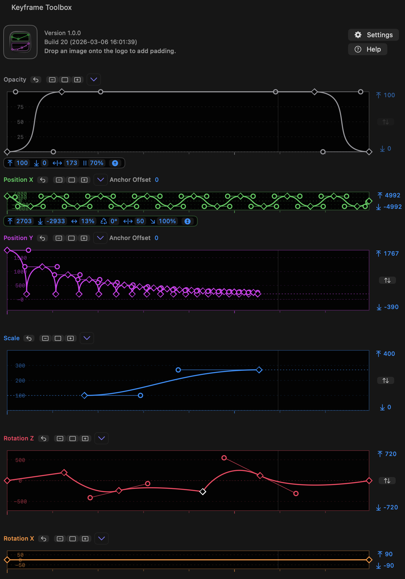
Task: Click the Opacity undo arrow icon
Action: coord(36,80)
